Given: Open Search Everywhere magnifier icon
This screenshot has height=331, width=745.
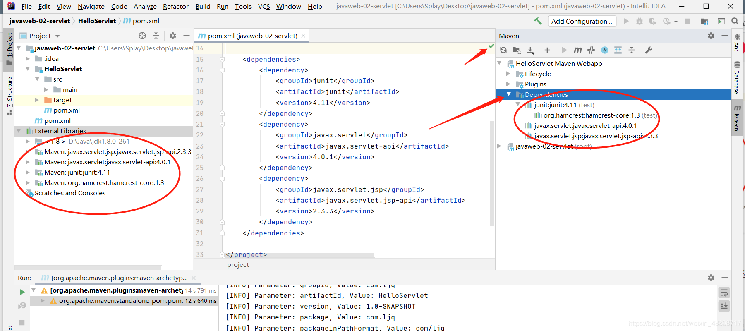Looking at the screenshot, I should point(735,21).
